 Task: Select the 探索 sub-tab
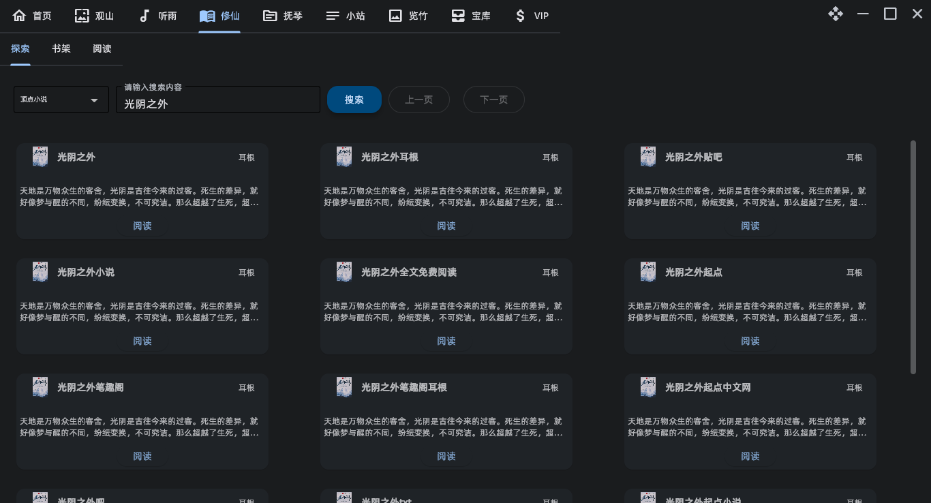pyautogui.click(x=20, y=49)
